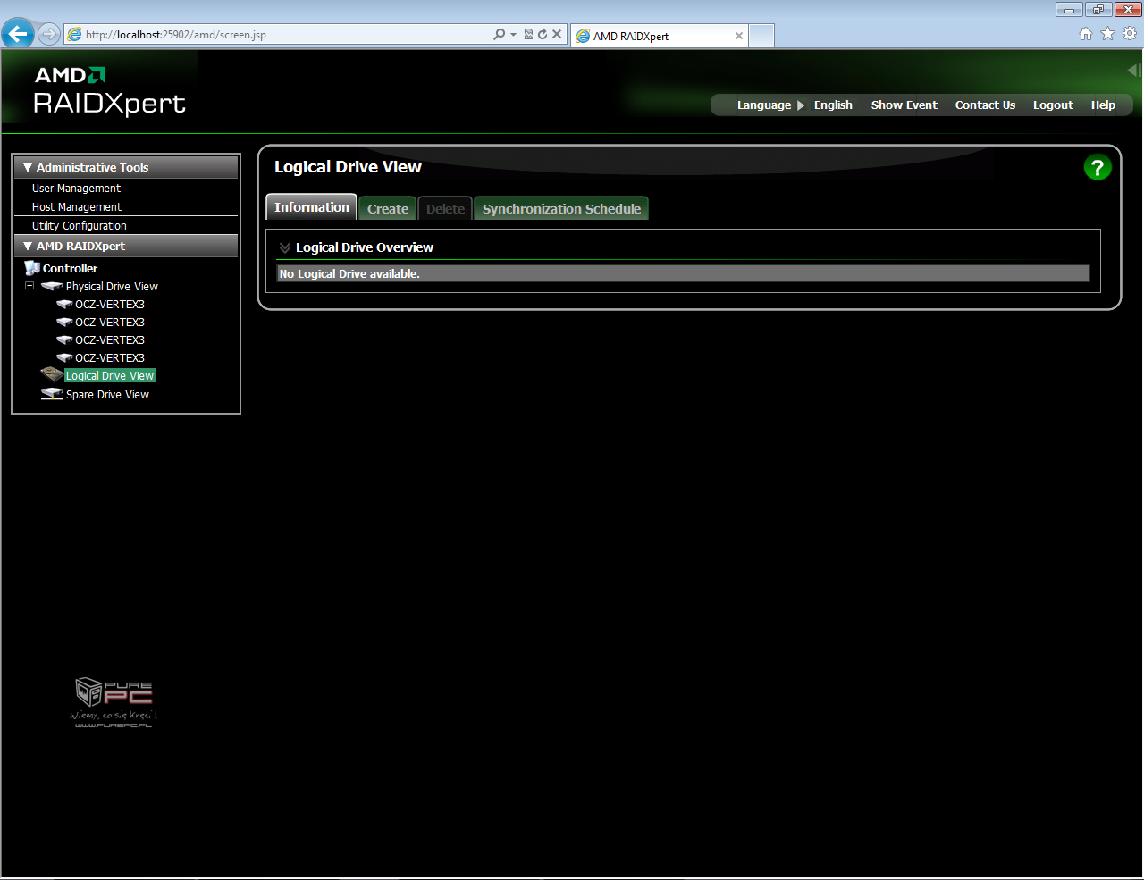This screenshot has height=880, width=1144.
Task: Click the refresh icon in address bar
Action: click(542, 34)
